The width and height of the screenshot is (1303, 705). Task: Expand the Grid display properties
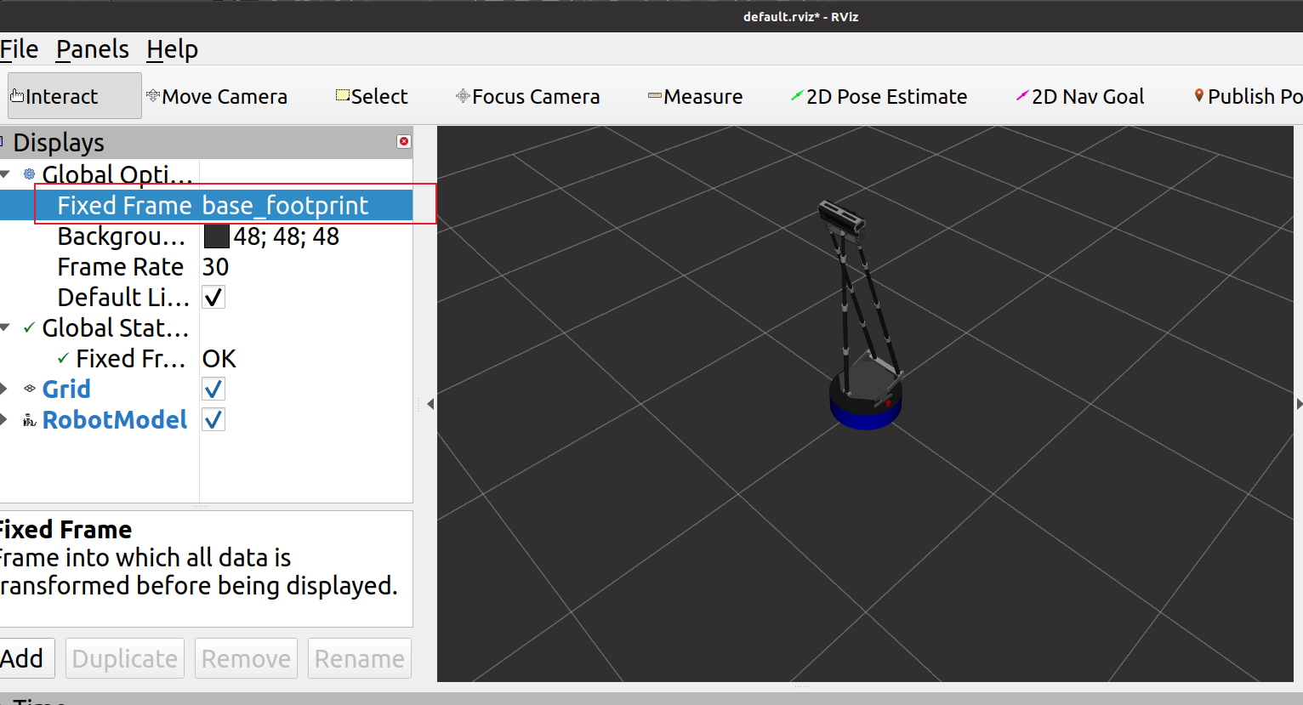[4, 389]
